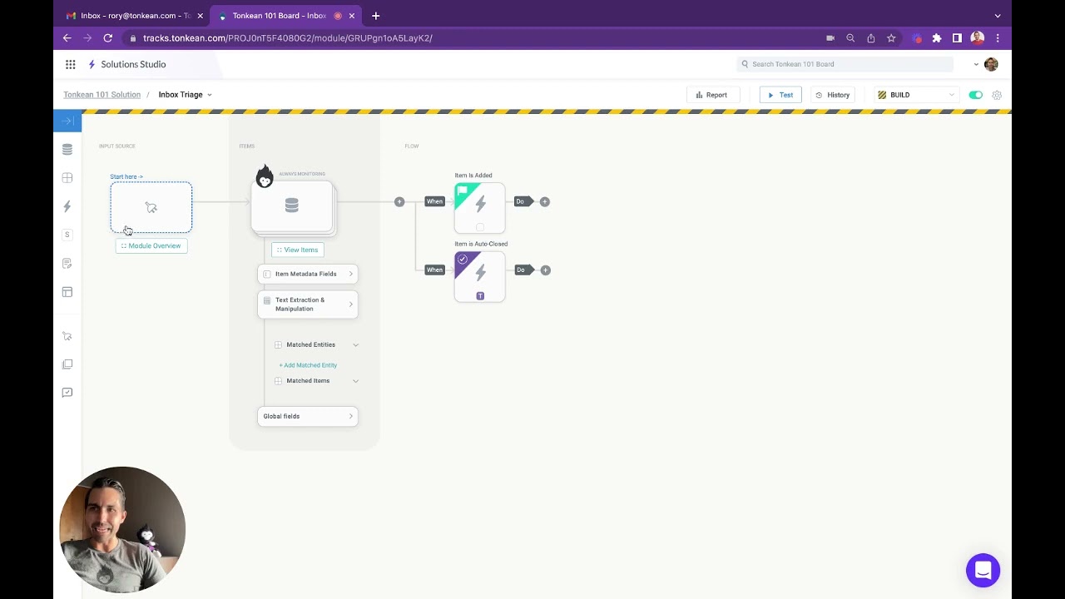Click the Solutions Studio logo

pyautogui.click(x=127, y=64)
